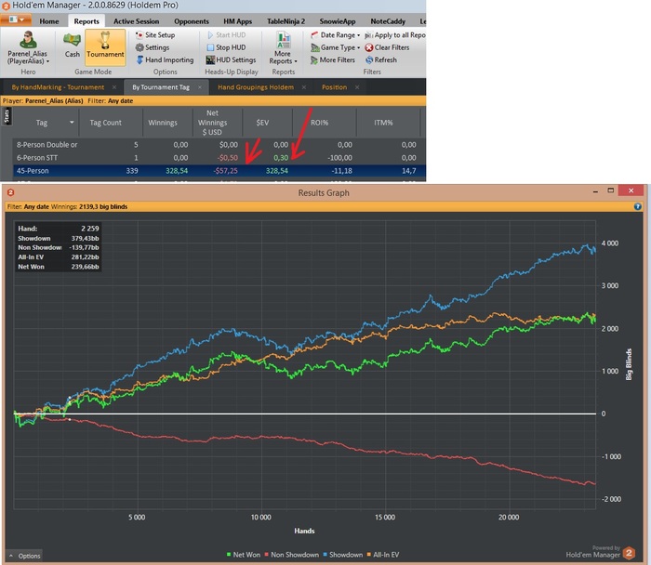This screenshot has width=651, height=565.
Task: Expand the graph Options panel
Action: 24,556
